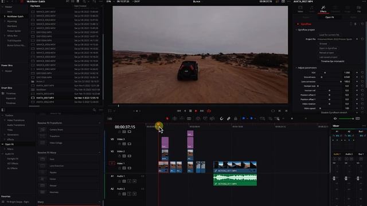Viewport: 367px width, 206px height.
Task: Open the File tab in the Inspector
Action: point(359,9)
